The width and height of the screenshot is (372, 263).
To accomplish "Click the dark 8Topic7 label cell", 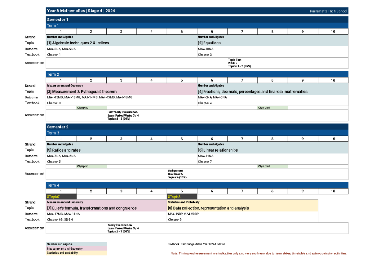I will 61,197.
